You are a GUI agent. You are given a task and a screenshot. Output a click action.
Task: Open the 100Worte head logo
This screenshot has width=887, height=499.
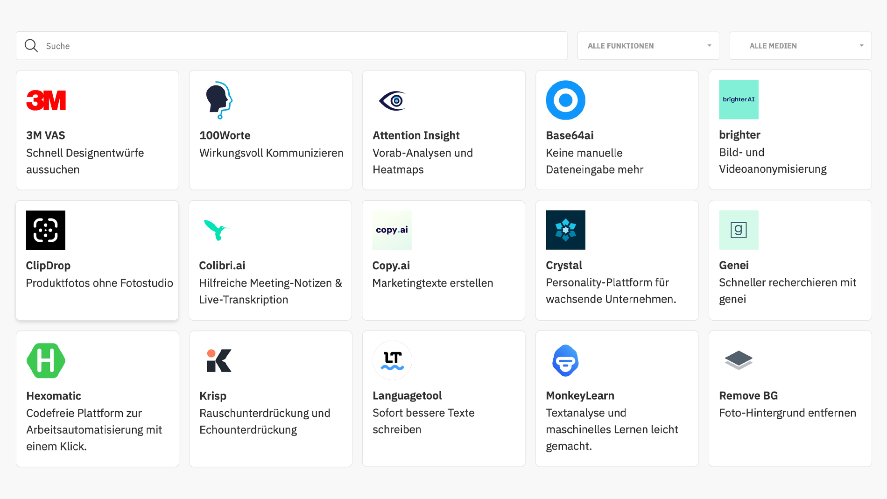219,100
